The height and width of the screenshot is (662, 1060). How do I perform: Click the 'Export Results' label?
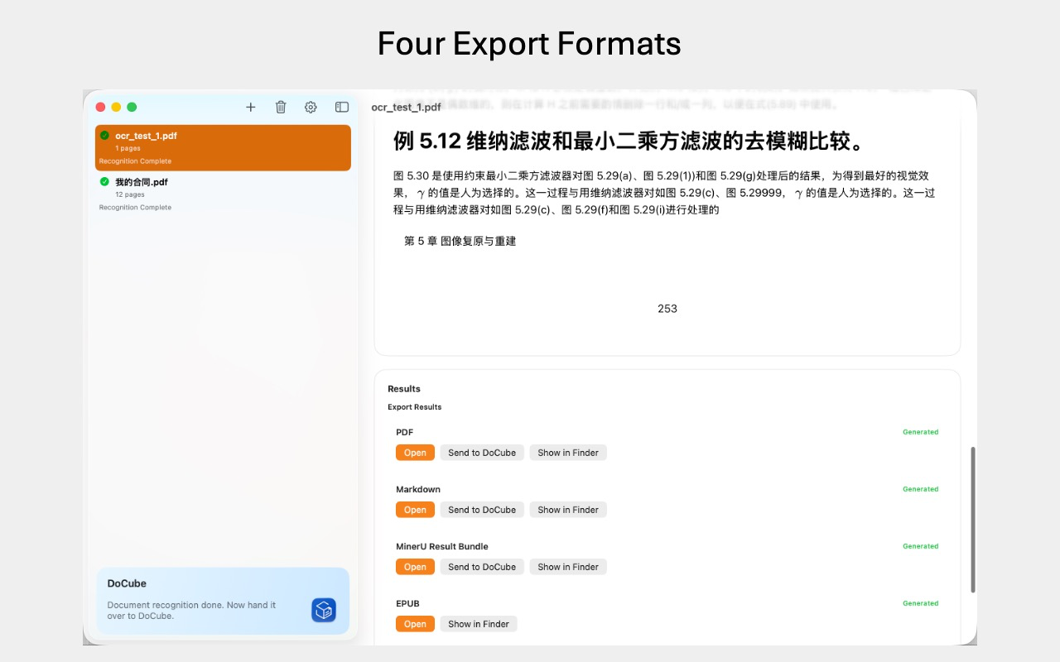[x=414, y=407]
